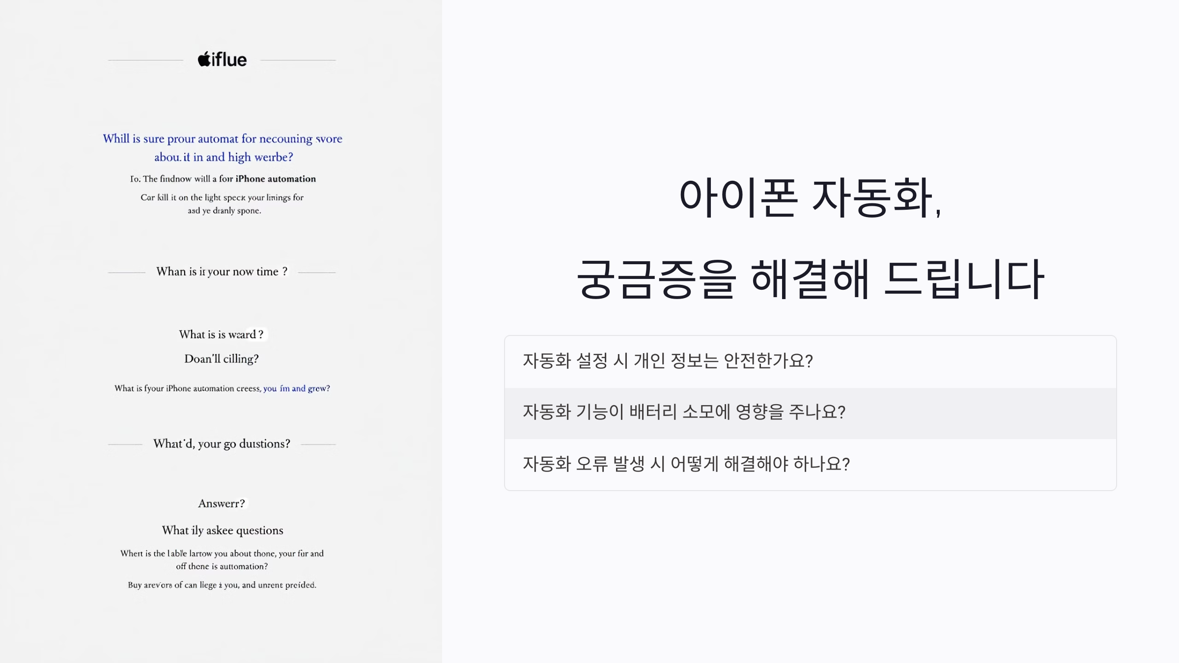Expand the automation error resolution question
1179x663 pixels.
tap(686, 464)
